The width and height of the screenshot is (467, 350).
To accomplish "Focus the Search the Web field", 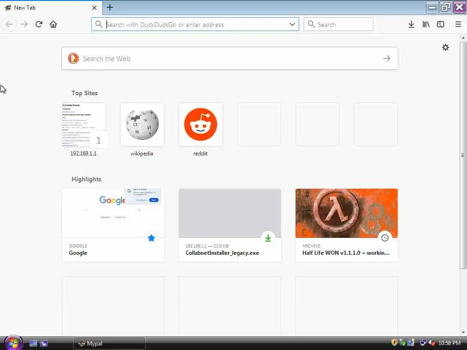I will point(230,58).
